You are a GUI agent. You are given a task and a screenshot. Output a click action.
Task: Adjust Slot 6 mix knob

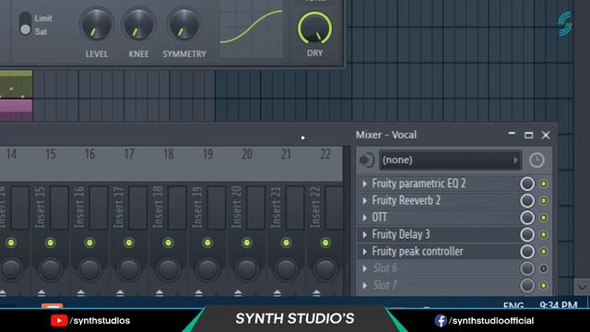[x=527, y=268]
